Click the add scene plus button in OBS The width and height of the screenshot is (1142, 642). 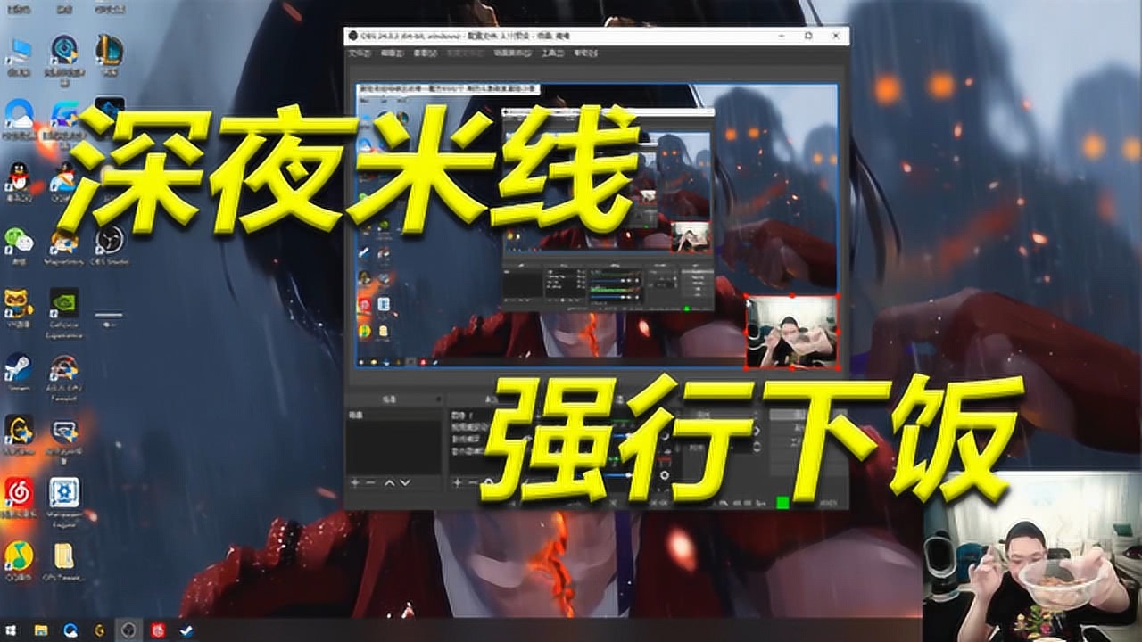[354, 482]
